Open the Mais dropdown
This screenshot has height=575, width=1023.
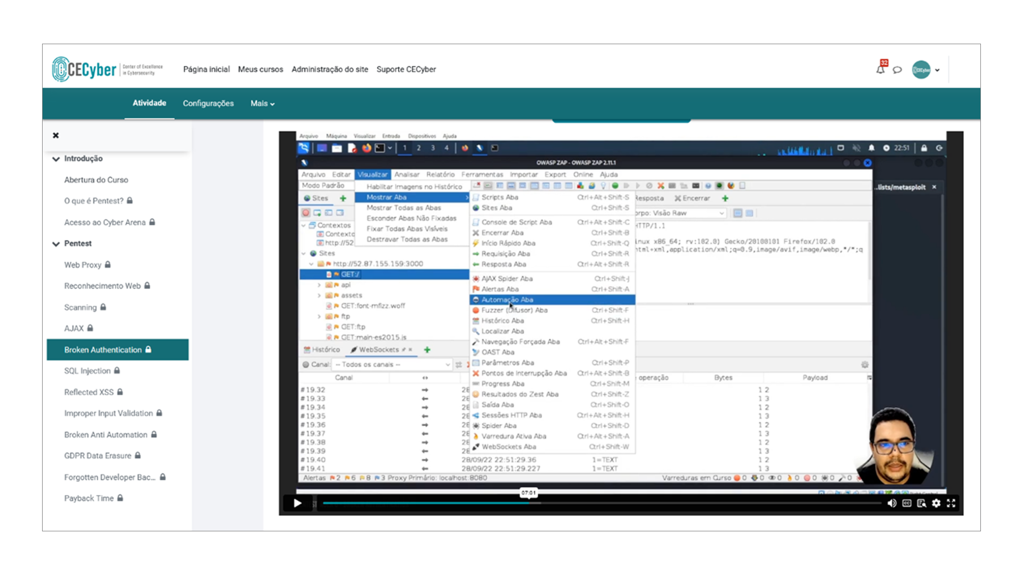(263, 103)
